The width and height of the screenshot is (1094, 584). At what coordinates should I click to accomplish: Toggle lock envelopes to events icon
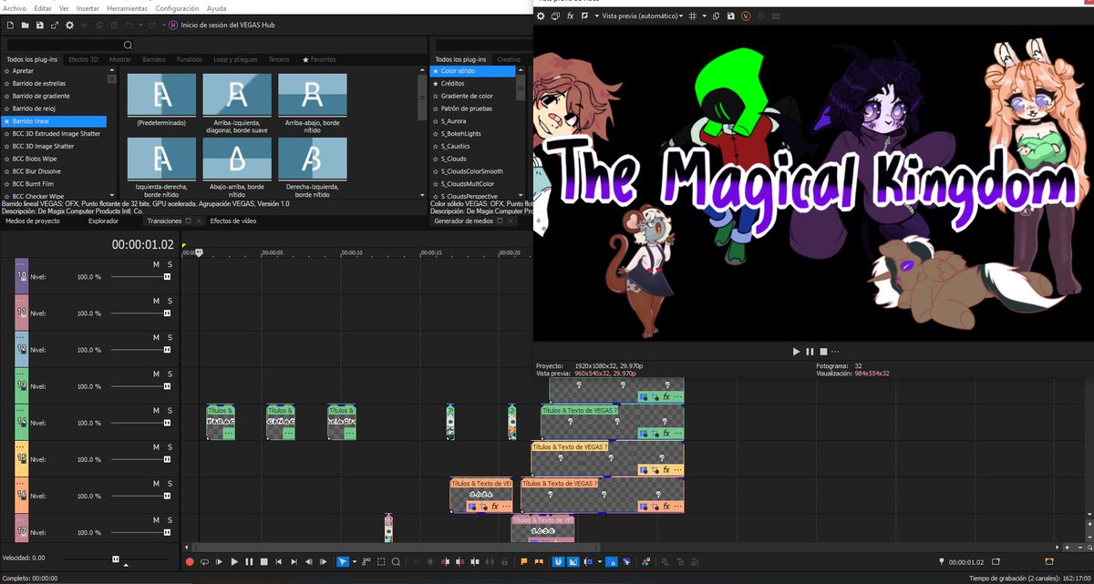coord(612,562)
